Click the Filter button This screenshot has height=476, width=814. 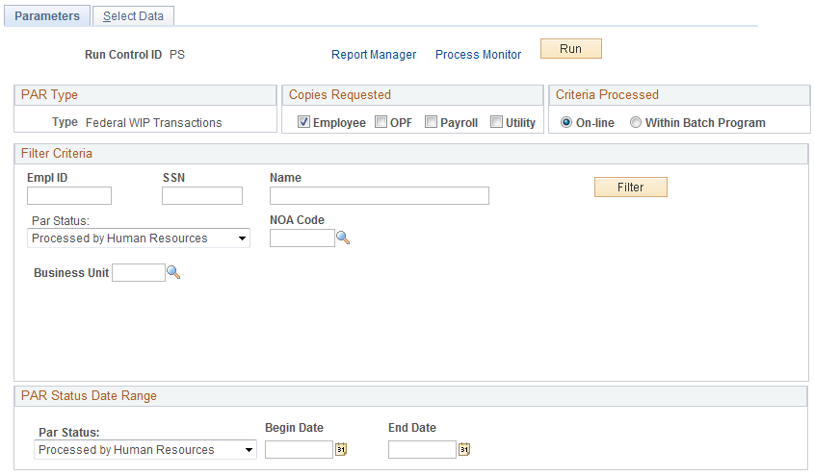pyautogui.click(x=631, y=187)
